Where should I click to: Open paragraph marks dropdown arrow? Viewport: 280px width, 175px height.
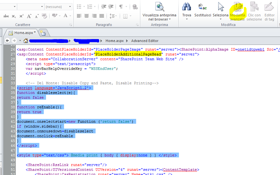(126, 7)
